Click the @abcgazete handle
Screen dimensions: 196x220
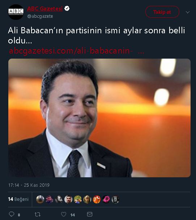coord(40,16)
